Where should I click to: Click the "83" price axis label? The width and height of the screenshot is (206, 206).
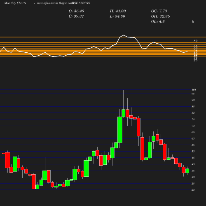(x=193, y=113)
